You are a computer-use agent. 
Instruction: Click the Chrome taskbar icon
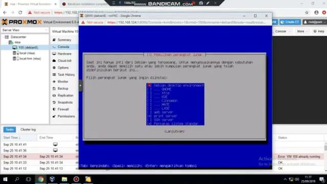(x=41, y=179)
